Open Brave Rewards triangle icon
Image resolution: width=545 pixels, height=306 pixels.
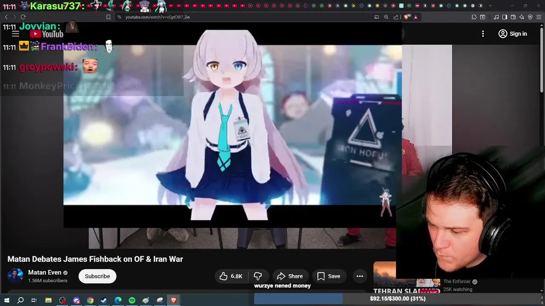pos(416,17)
